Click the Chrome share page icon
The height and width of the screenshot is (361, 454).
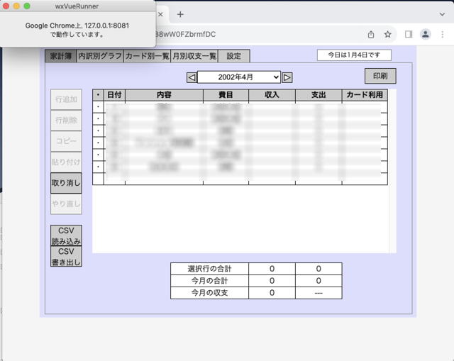point(371,34)
